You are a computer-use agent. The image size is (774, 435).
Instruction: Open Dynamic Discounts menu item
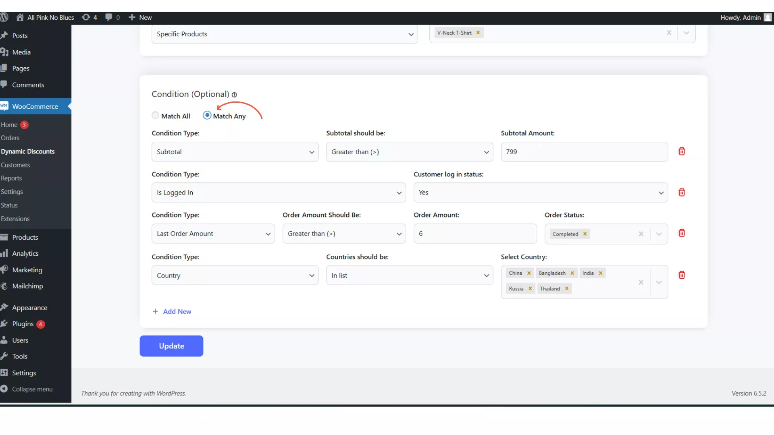tap(28, 151)
